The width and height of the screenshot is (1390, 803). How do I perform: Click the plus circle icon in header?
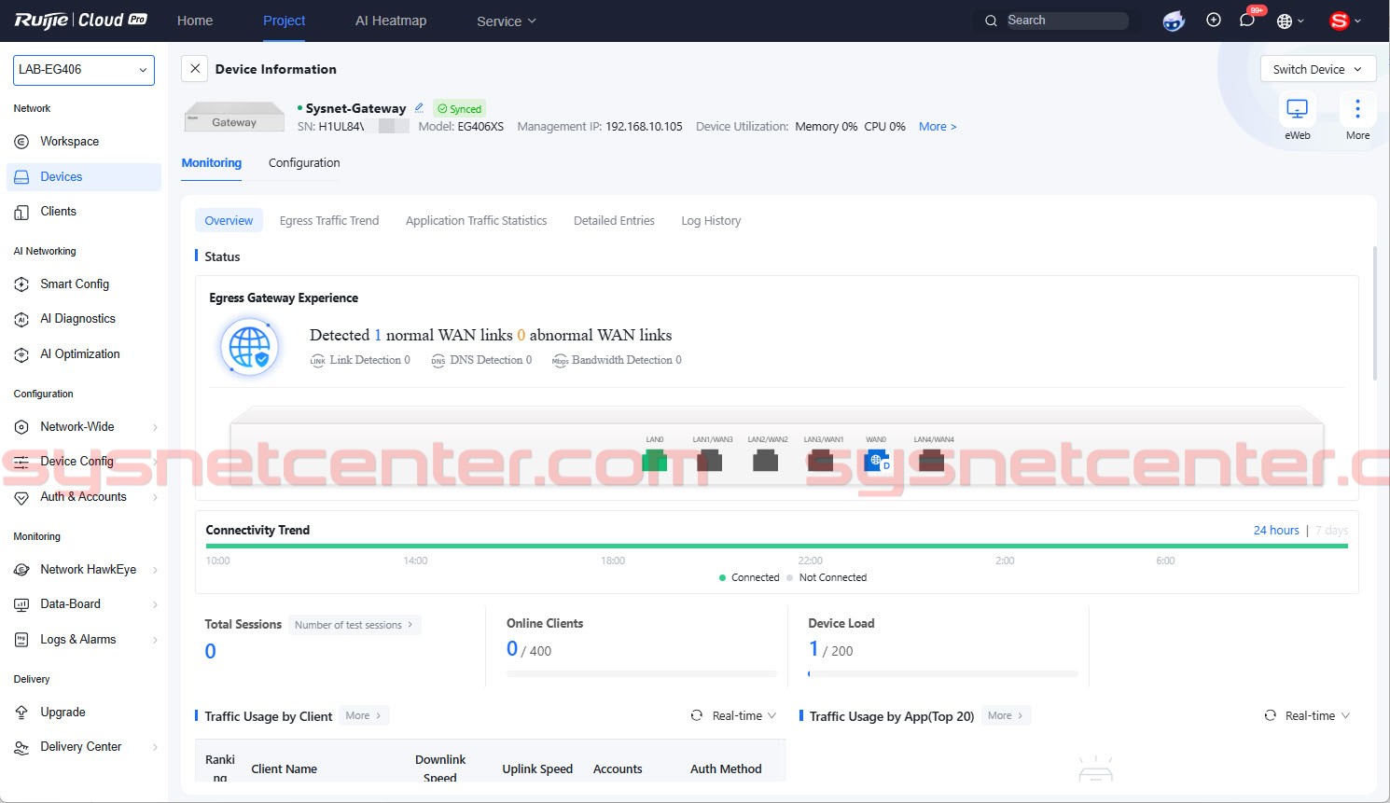1213,21
